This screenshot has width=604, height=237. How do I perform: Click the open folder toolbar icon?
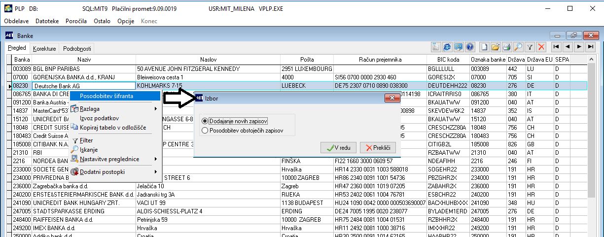point(495,47)
